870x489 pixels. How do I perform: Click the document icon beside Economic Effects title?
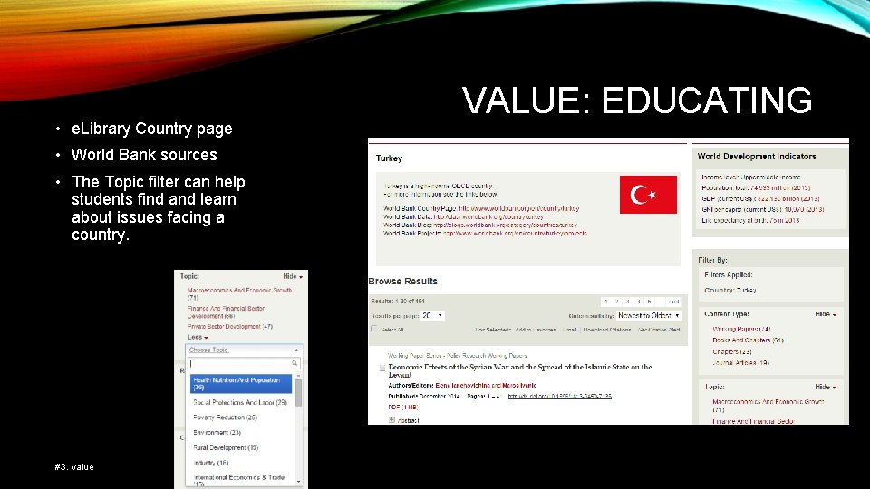pyautogui.click(x=382, y=368)
